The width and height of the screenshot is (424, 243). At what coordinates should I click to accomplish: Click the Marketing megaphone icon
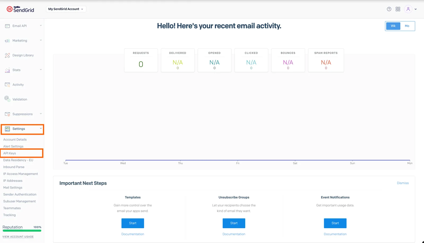(x=7, y=41)
